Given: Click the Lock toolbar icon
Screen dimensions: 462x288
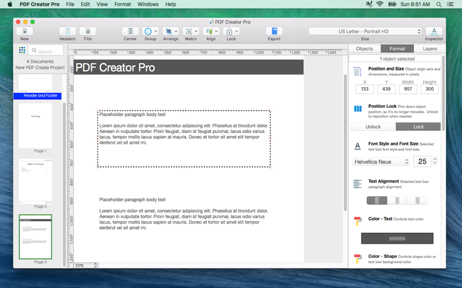Looking at the screenshot, I should pyautogui.click(x=229, y=31).
